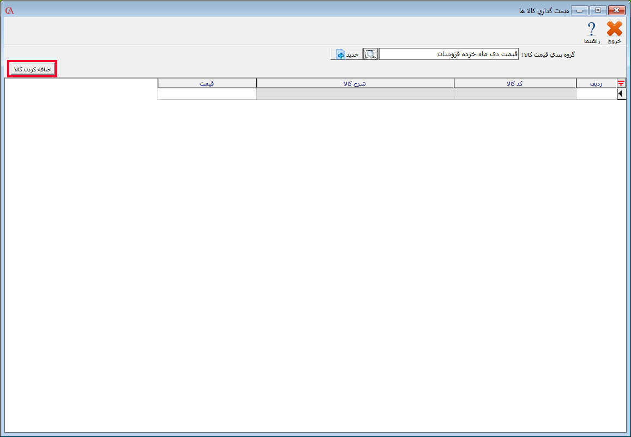
Task: Click the کد کالا column header
Action: (x=515, y=83)
